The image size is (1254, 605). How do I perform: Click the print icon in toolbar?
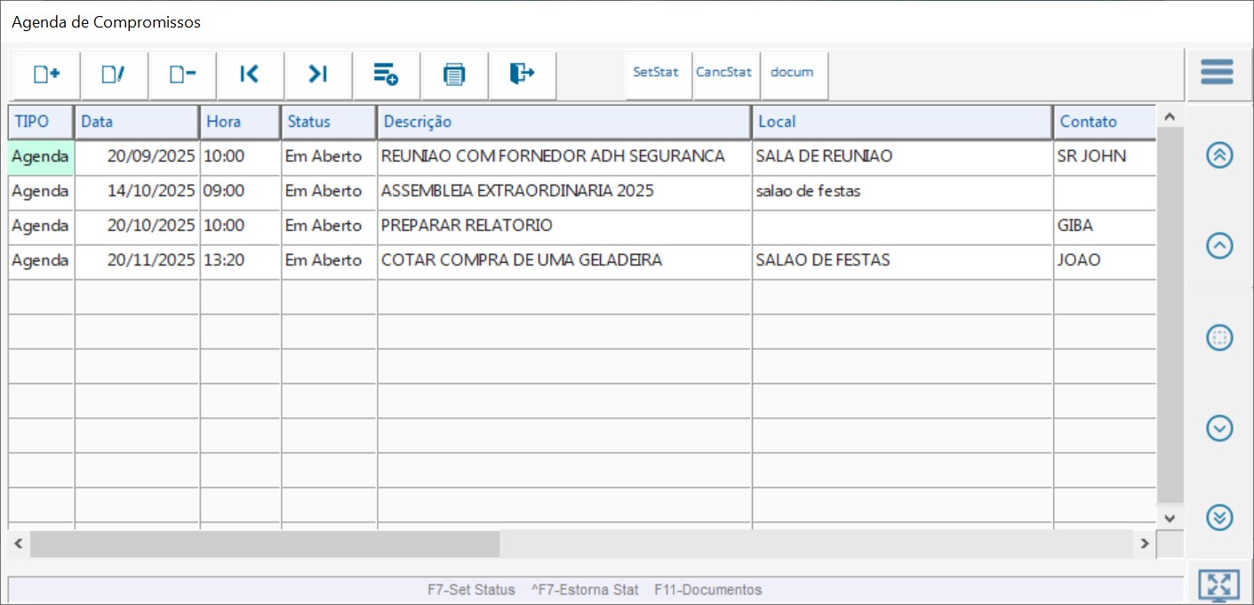pos(454,75)
